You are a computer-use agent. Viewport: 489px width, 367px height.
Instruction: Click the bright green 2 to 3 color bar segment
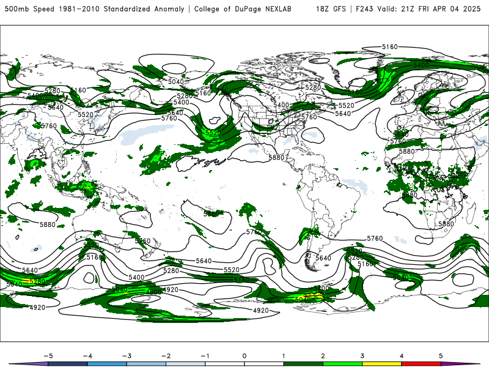(342, 364)
